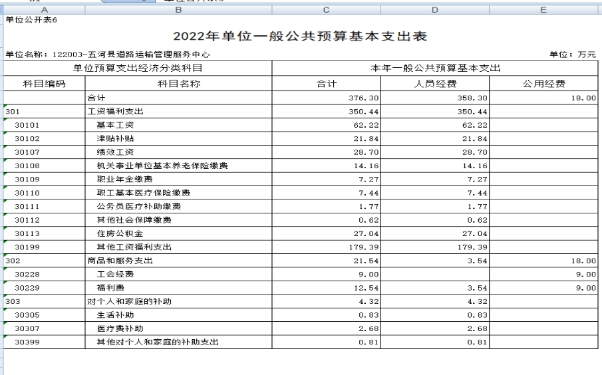Click code cell 302

[44, 261]
